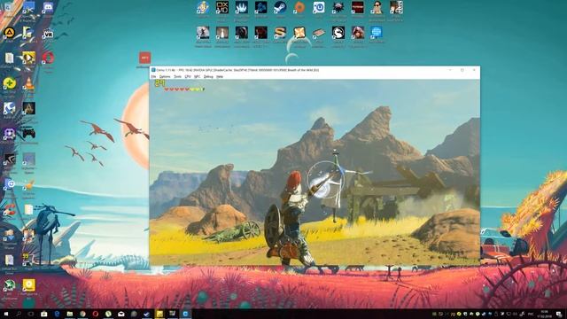Viewport: 567px width, 319px height.
Task: Launch the Steam desktop shortcut
Action: 280,7
